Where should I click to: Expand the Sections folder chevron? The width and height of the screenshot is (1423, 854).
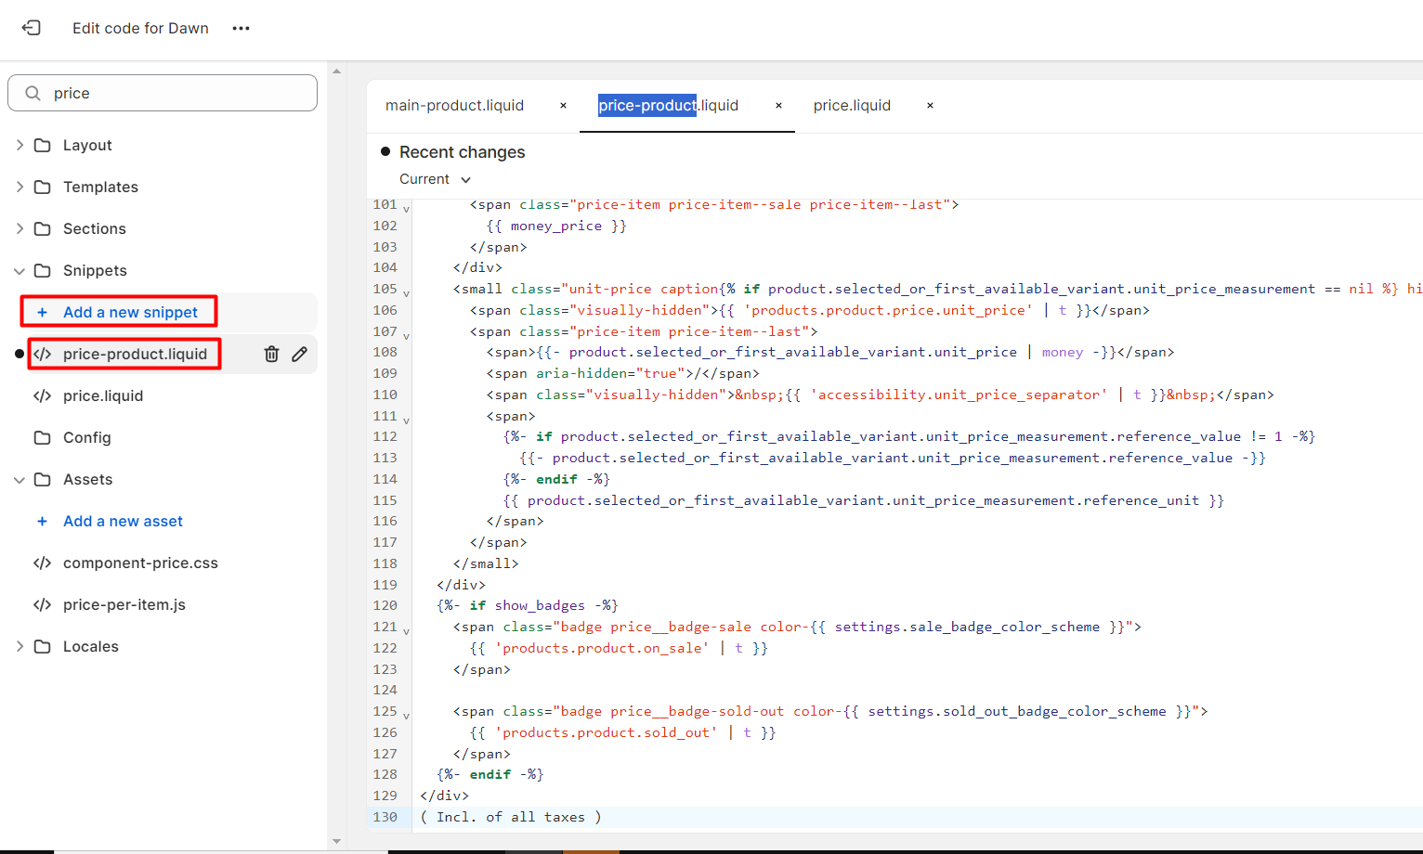(x=20, y=228)
